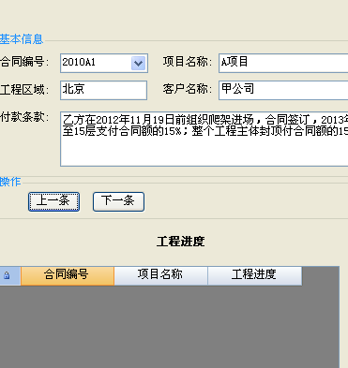This screenshot has width=348, height=368.
Task: Click the 项目名称 column header in the grid
Action: pos(161,275)
